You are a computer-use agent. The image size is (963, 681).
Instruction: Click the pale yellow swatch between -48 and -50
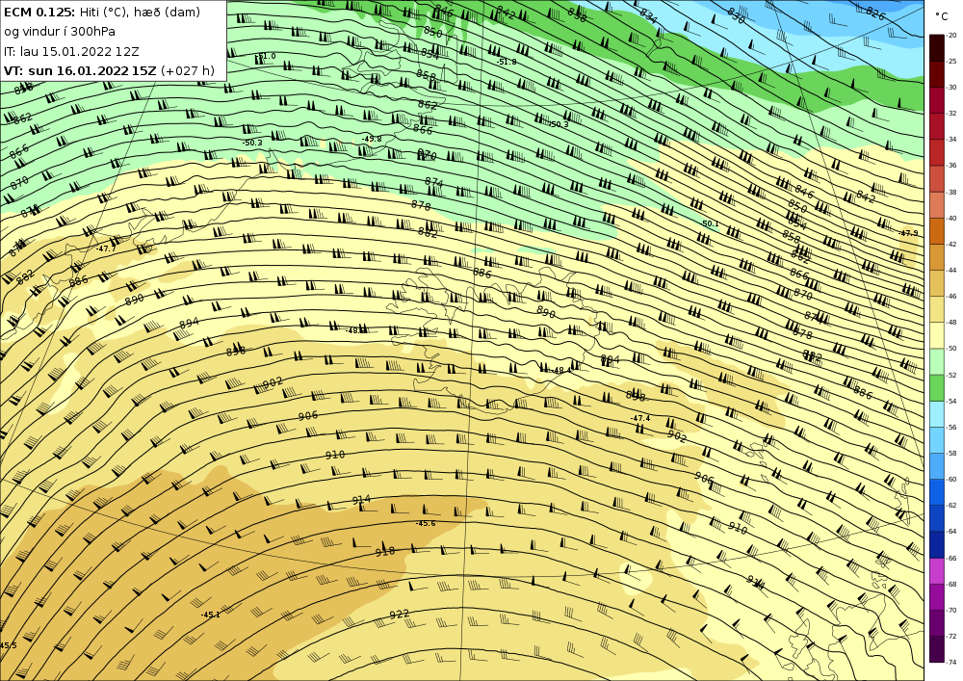click(937, 335)
